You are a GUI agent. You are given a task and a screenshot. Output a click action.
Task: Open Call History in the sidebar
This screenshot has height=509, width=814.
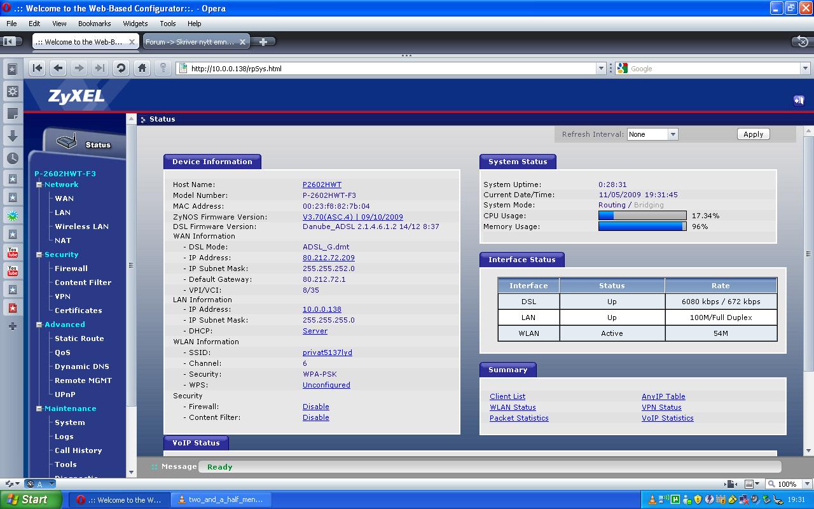coord(78,450)
